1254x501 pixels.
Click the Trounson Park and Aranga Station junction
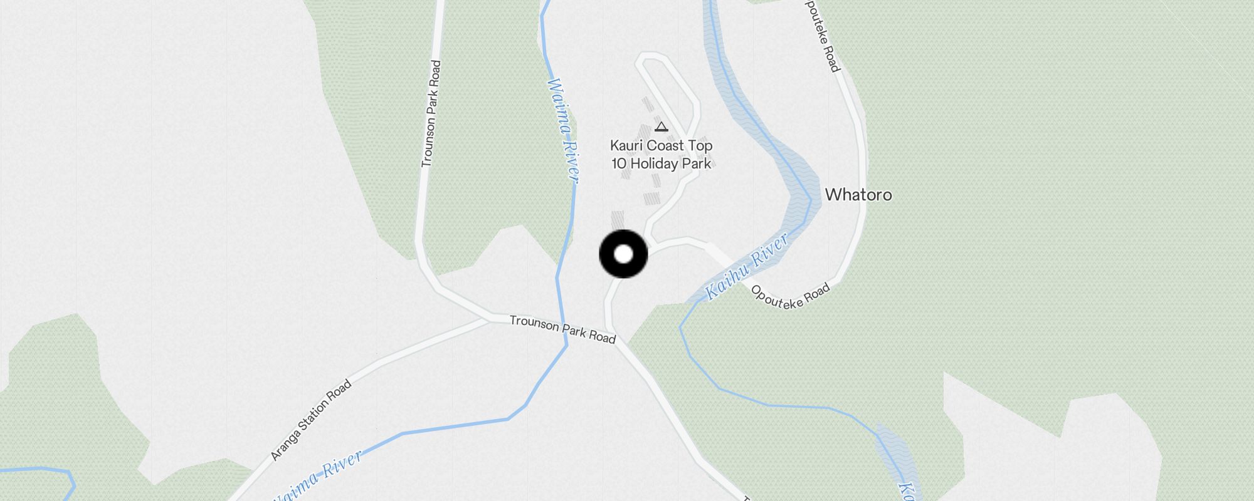coord(489,319)
